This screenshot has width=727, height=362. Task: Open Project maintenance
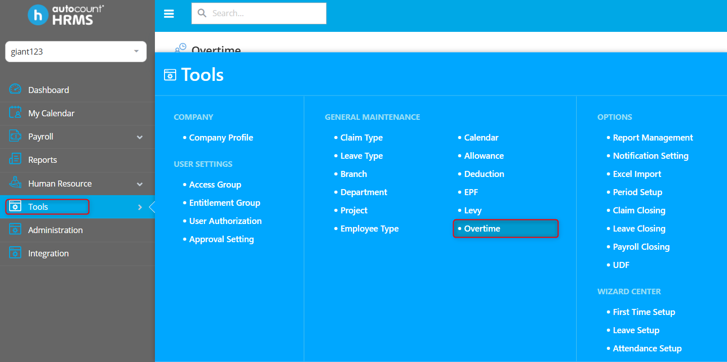point(354,210)
